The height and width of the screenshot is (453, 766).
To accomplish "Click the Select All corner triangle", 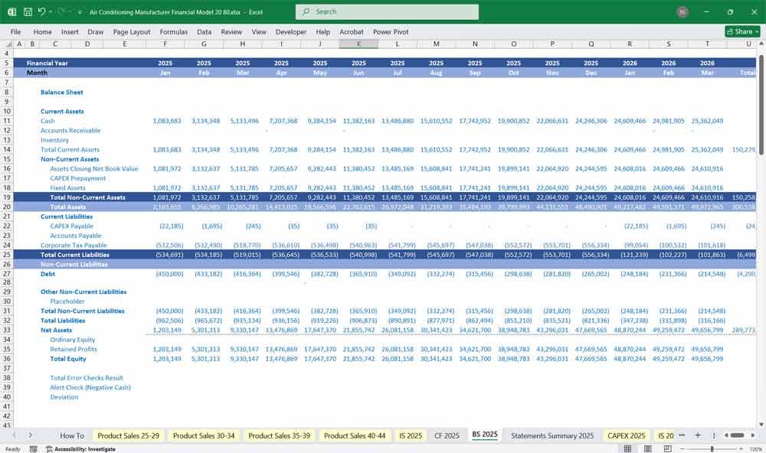I will 8,44.
